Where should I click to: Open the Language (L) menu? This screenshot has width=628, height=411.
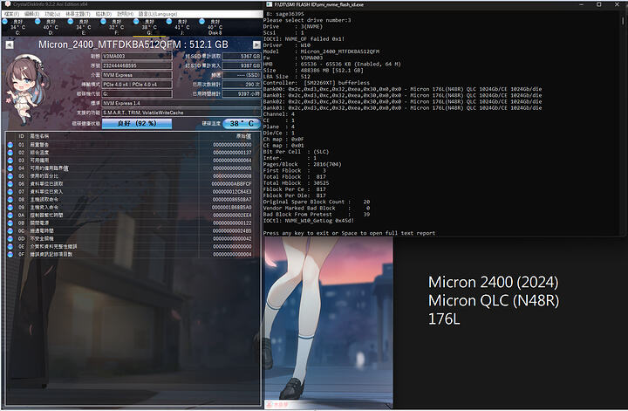(x=158, y=14)
